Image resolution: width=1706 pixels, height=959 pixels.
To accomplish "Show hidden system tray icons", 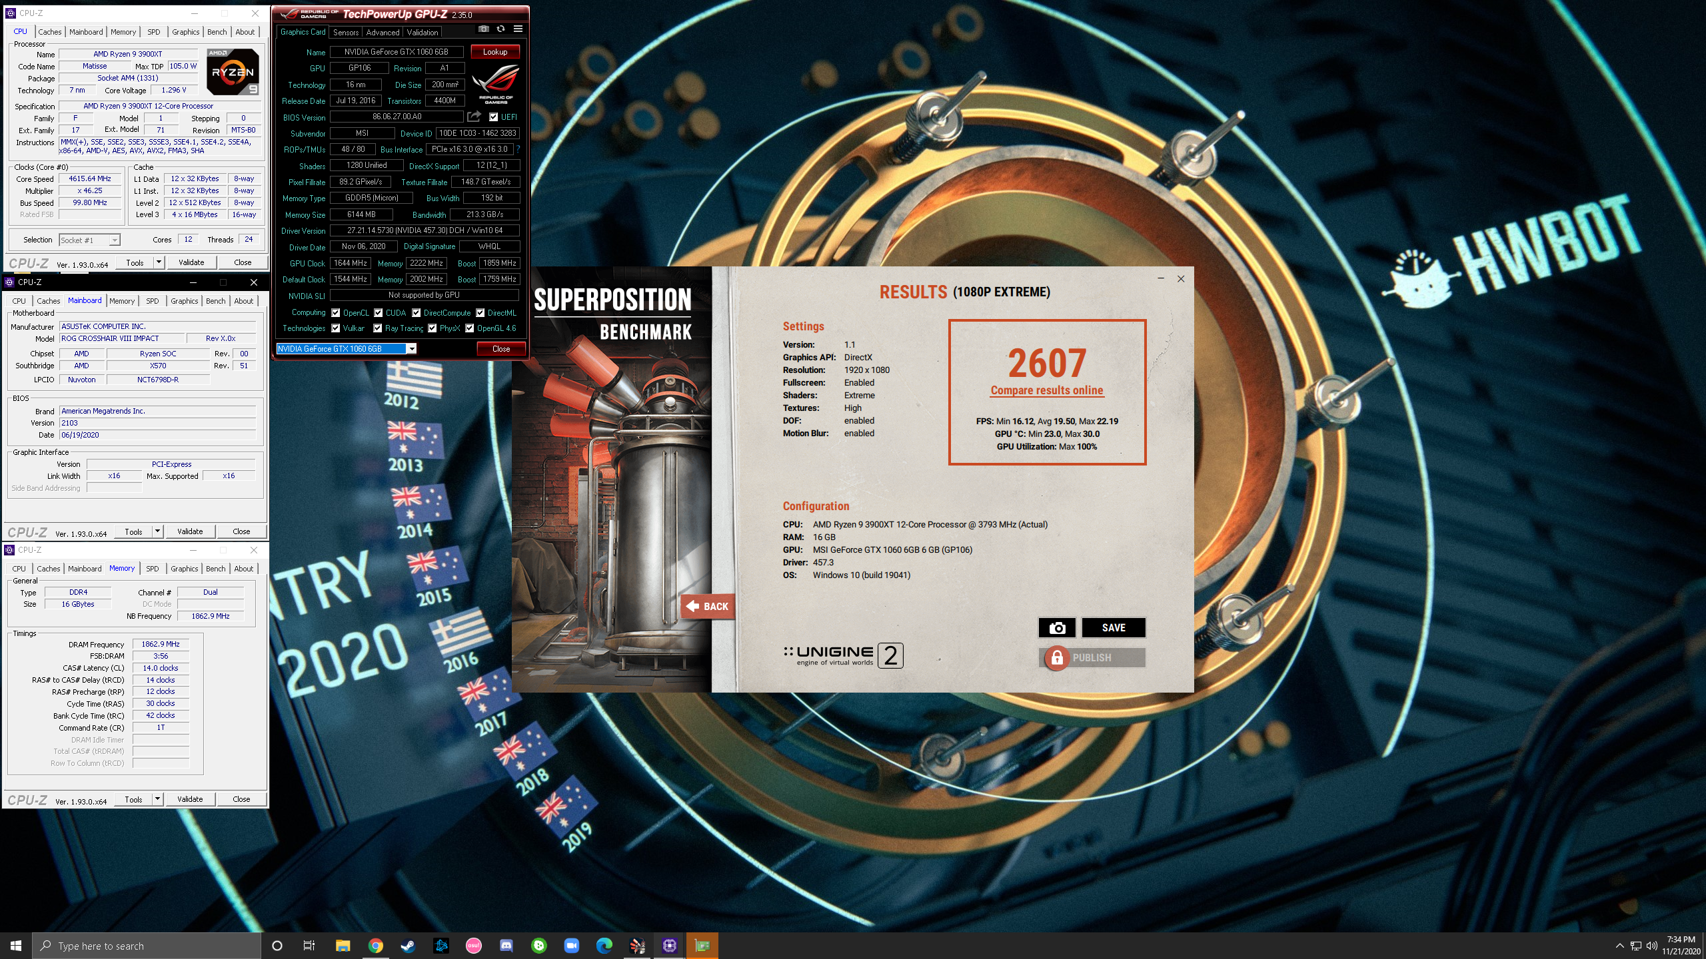I will pyautogui.click(x=1619, y=946).
